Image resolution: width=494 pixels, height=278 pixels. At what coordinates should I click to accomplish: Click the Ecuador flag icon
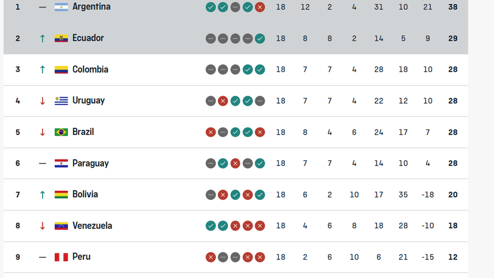coord(61,38)
